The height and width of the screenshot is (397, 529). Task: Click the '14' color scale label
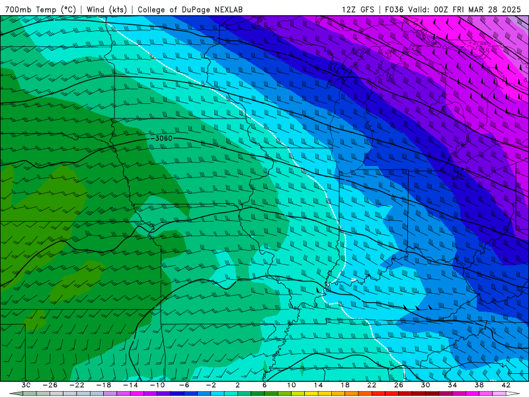tap(318, 385)
